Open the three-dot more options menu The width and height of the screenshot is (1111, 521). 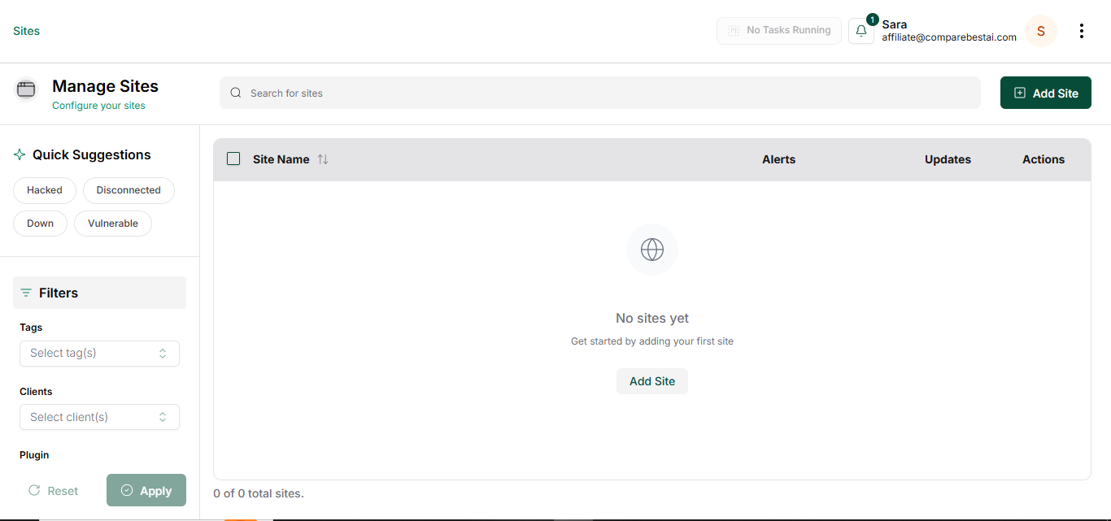[x=1081, y=31]
